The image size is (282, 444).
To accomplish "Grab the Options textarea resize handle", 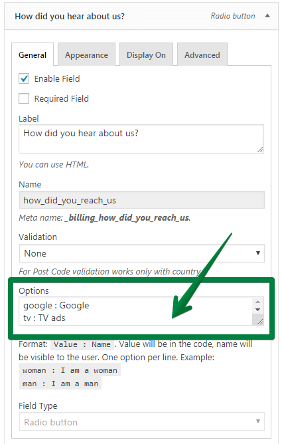I will click(x=260, y=322).
